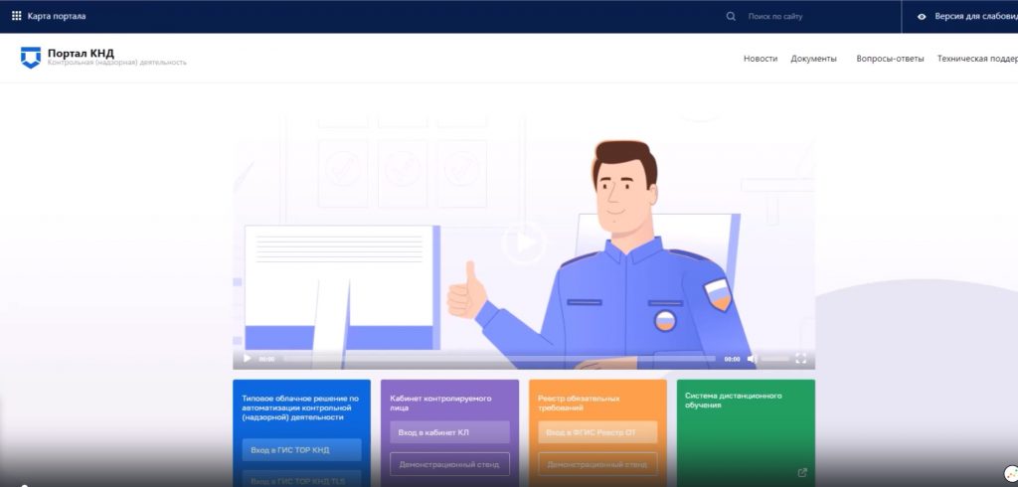Click the Вход в ГИС ТОР КНД button
Screen dimensions: 1018x487
pyautogui.click(x=301, y=450)
